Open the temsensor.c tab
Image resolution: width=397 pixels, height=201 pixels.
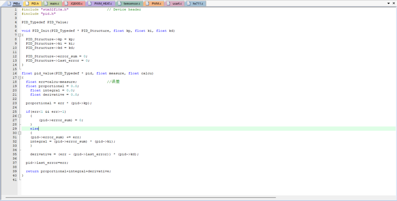point(129,3)
